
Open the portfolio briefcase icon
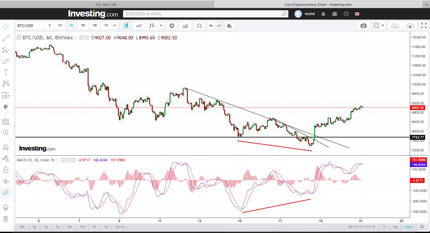tap(335, 14)
